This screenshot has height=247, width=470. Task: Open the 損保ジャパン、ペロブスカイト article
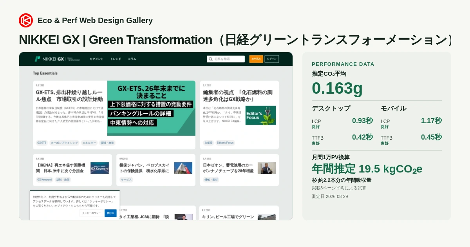coord(145,168)
